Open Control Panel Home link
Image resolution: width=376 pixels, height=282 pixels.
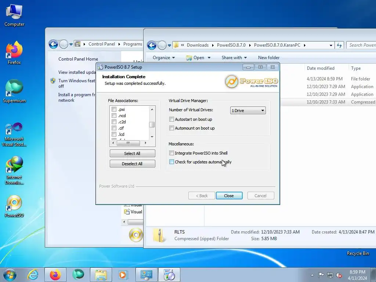78,59
